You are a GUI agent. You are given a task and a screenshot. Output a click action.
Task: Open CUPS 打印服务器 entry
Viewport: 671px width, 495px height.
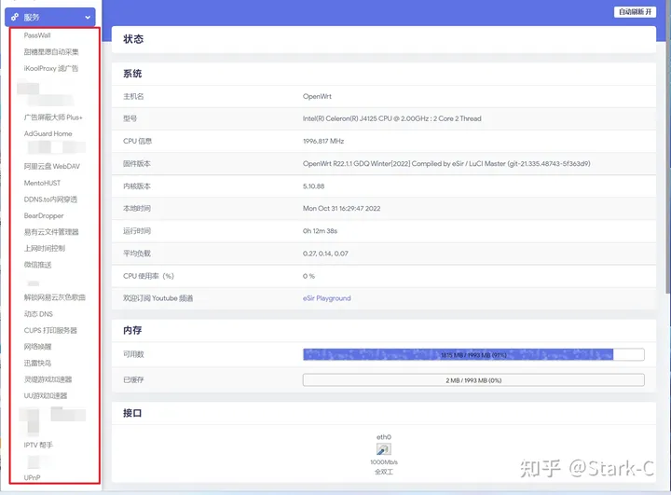[x=50, y=330]
